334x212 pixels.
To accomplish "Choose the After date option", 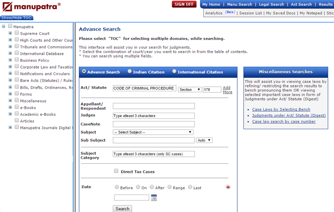I will click(152, 187).
